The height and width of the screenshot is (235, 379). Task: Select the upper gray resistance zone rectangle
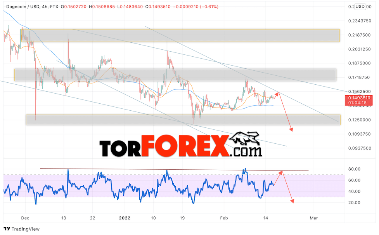(x=180, y=36)
